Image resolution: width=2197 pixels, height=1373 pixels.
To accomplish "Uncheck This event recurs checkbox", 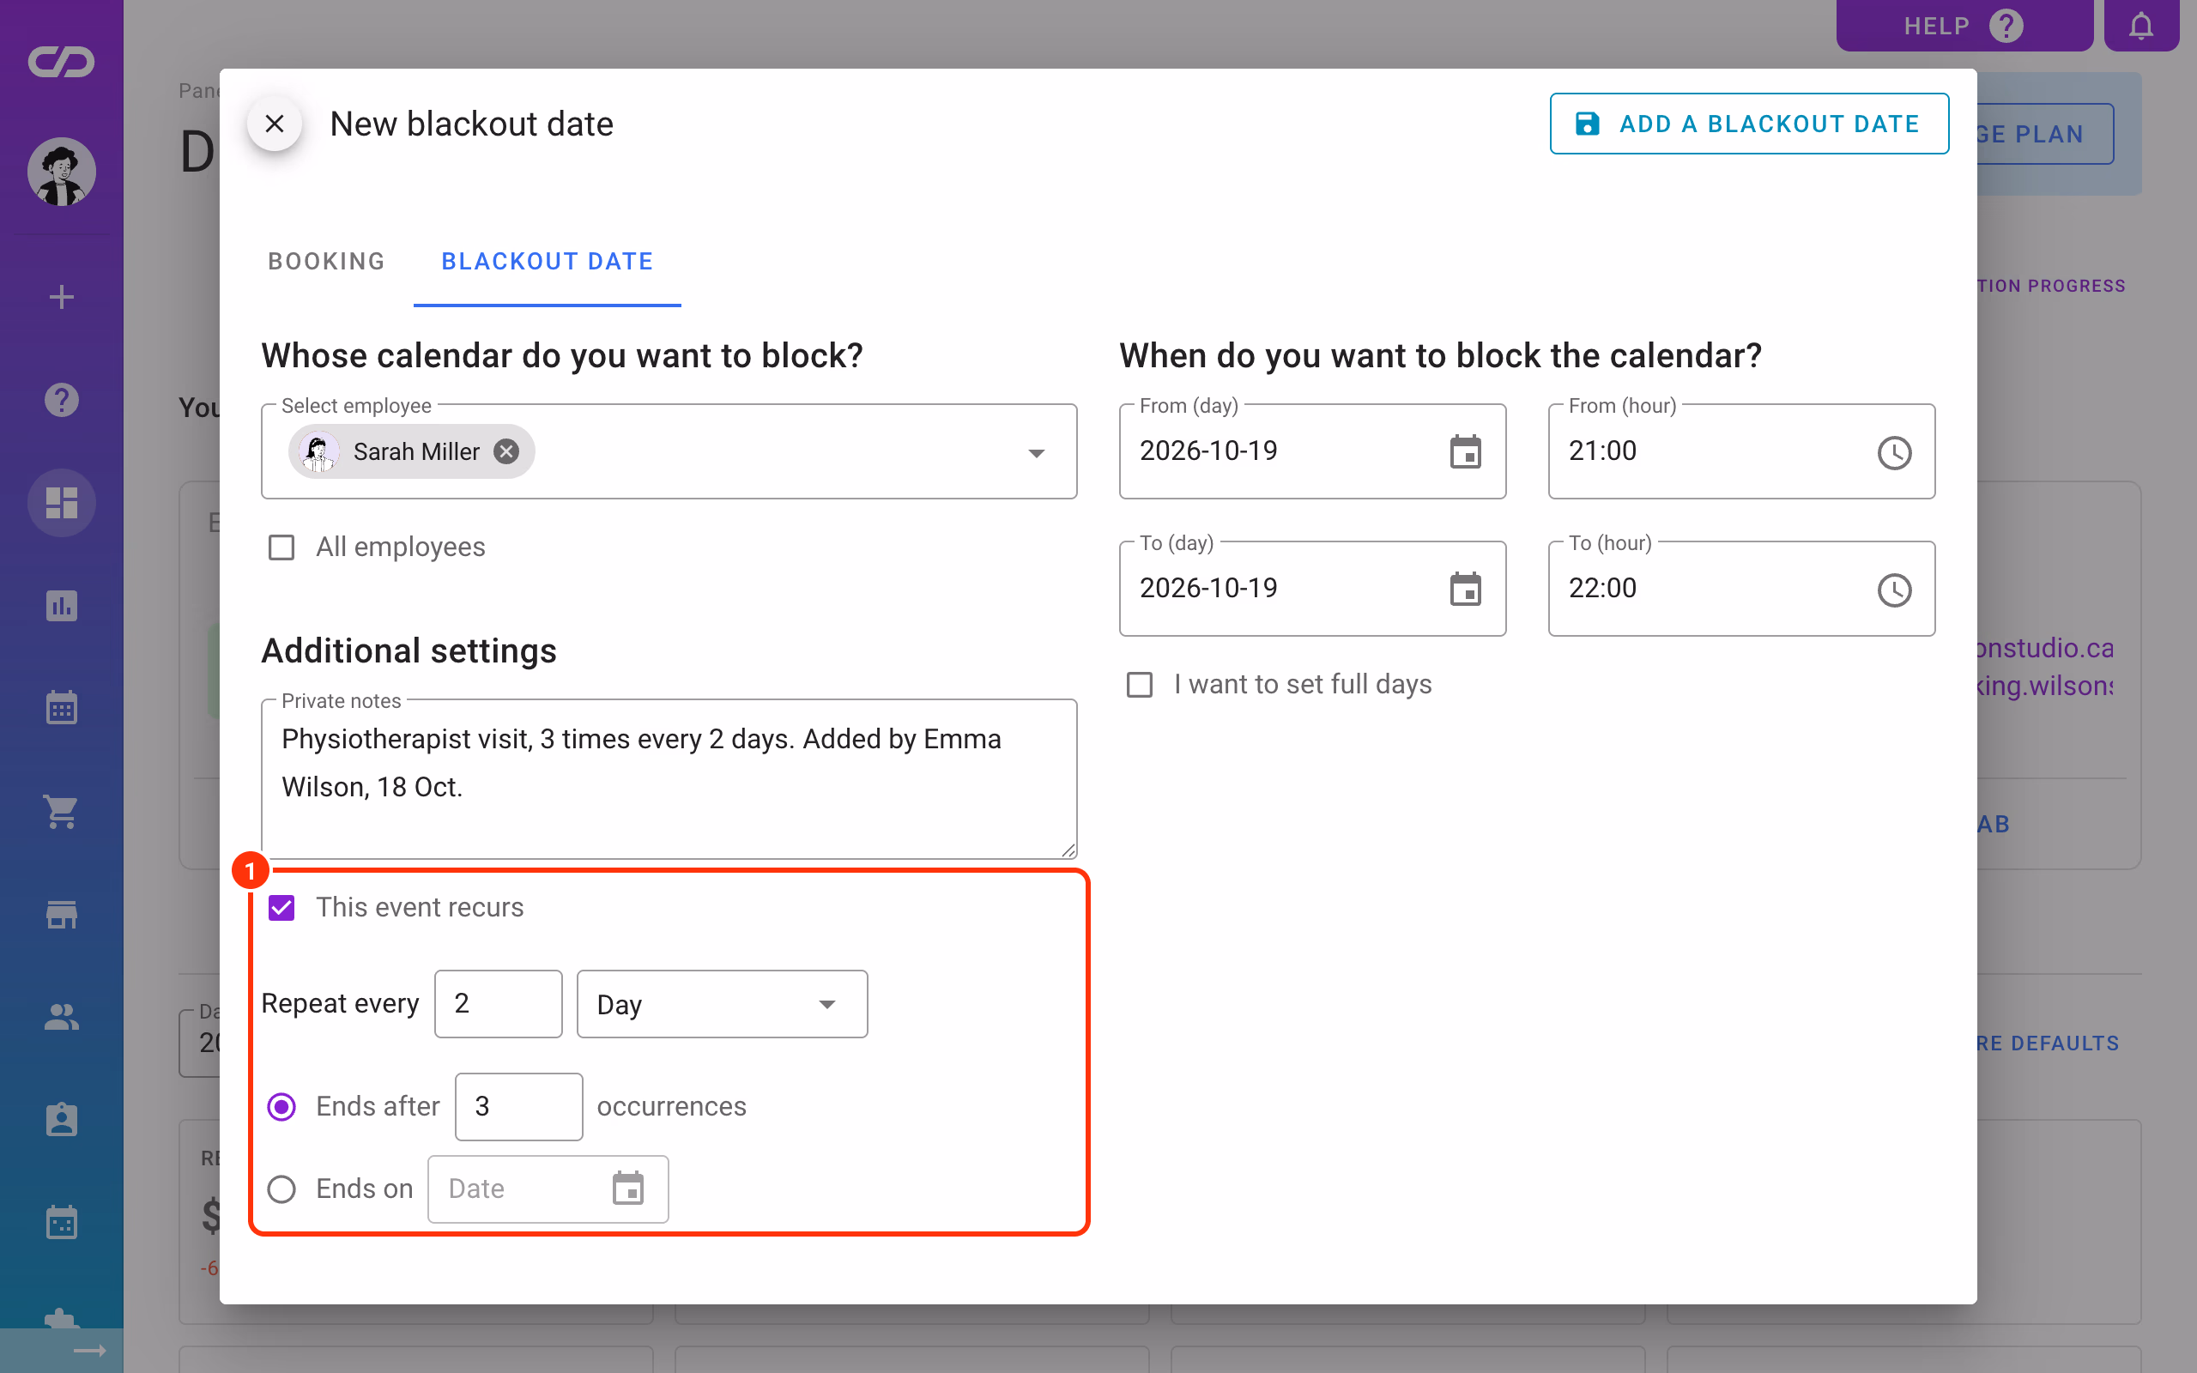I will (281, 907).
